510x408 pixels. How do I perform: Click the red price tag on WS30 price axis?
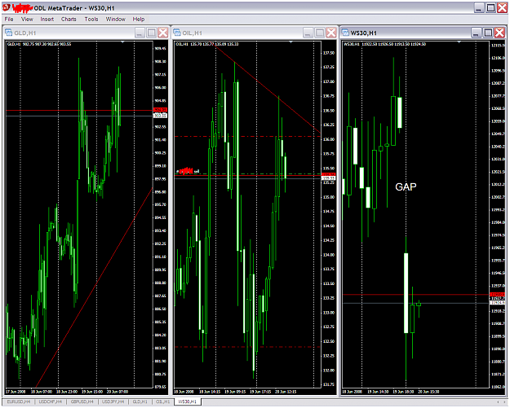[497, 295]
